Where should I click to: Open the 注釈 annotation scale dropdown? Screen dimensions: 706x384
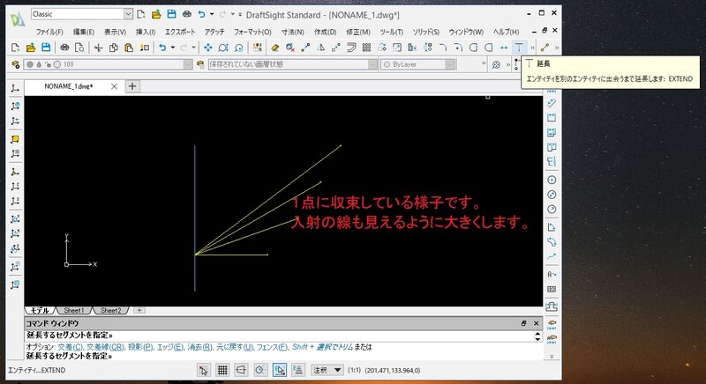pos(327,370)
